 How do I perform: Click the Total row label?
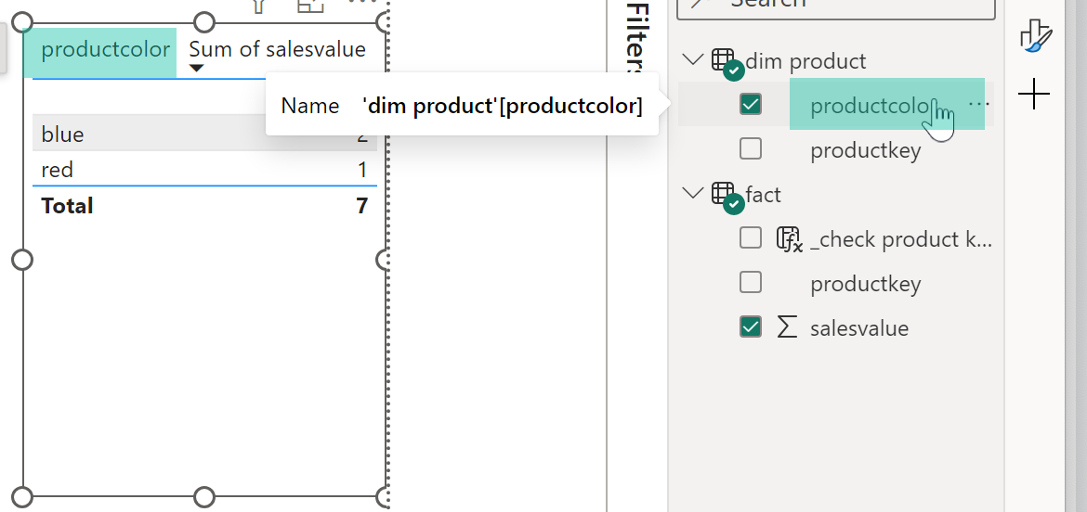[67, 206]
